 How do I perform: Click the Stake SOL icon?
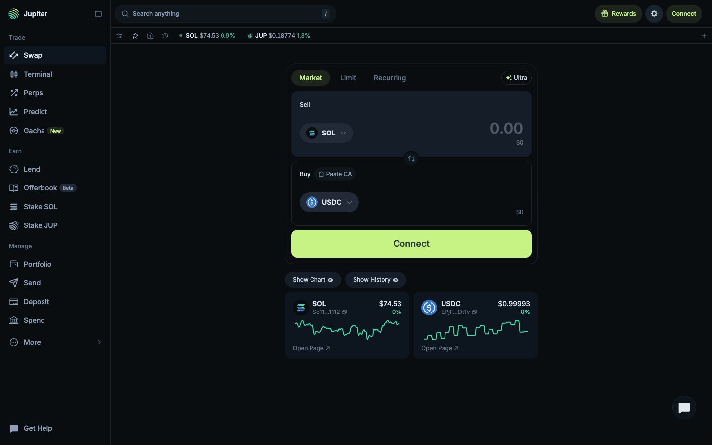tap(14, 207)
